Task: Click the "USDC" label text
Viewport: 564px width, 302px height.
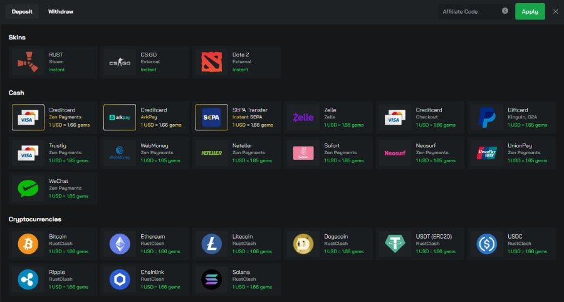Action: (515, 237)
